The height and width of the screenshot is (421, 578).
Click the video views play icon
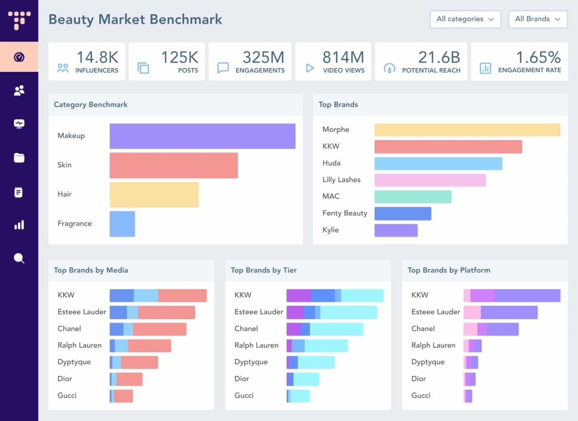tap(310, 68)
